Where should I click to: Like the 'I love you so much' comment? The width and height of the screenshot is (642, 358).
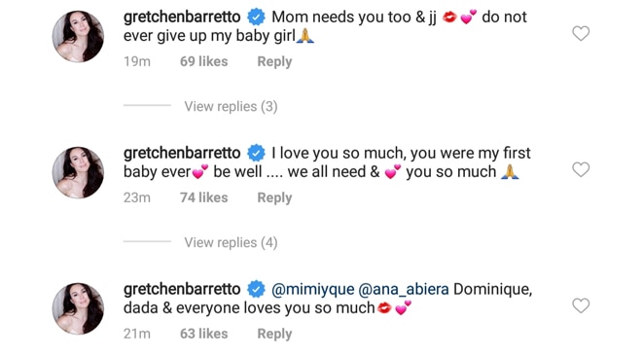coord(581,169)
